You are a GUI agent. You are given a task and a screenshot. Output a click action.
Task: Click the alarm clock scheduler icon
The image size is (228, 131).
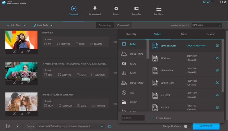tap(8, 126)
